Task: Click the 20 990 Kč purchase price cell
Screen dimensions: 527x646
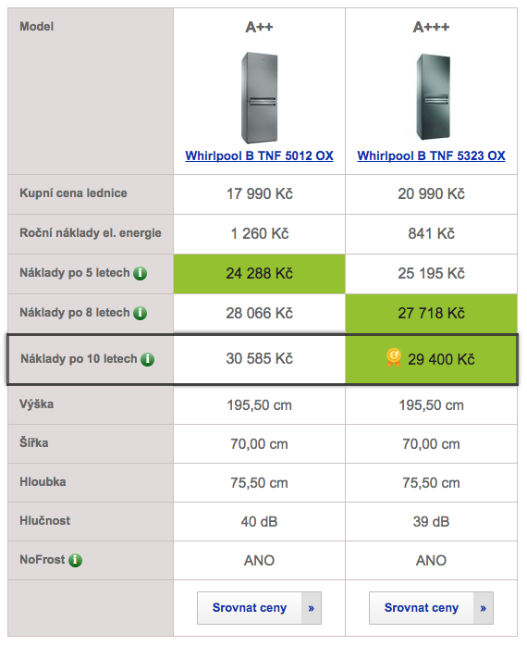Action: tap(431, 193)
